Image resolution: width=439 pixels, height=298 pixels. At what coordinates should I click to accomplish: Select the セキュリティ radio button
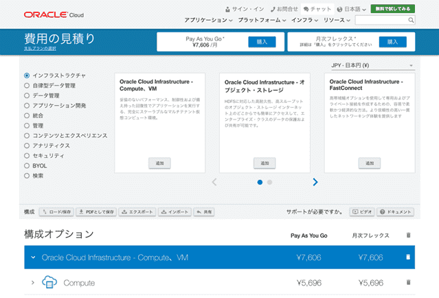(x=27, y=156)
